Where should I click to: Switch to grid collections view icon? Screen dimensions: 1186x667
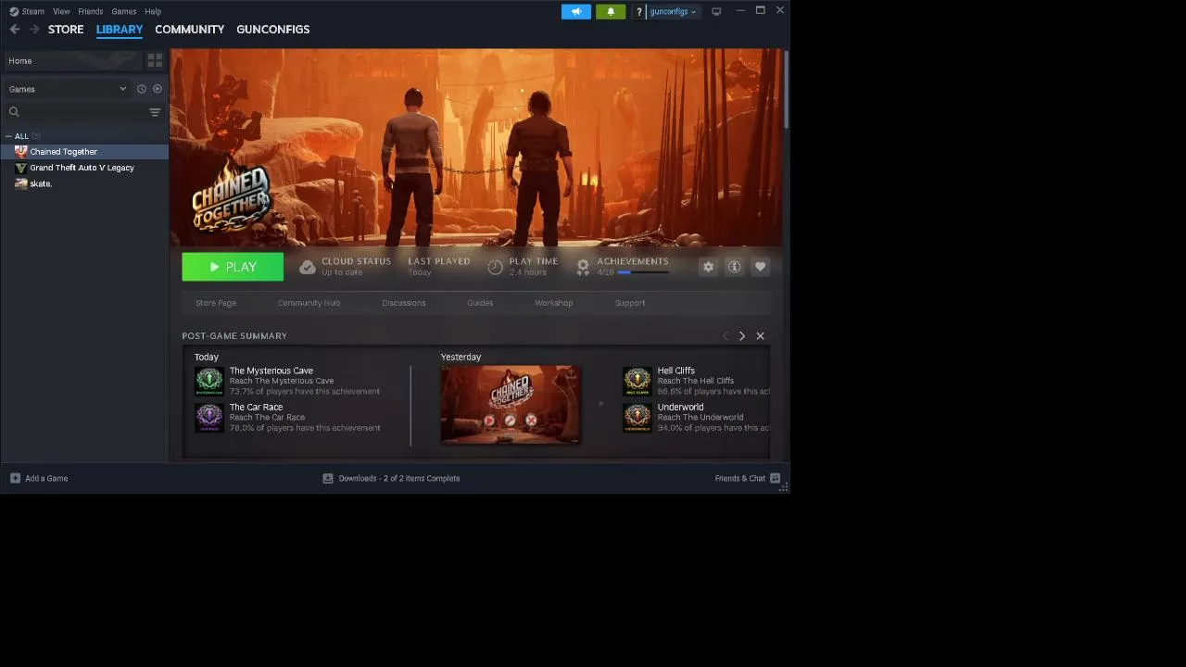coord(155,60)
